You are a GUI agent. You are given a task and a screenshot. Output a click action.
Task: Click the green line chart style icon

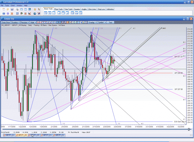coord(75,22)
